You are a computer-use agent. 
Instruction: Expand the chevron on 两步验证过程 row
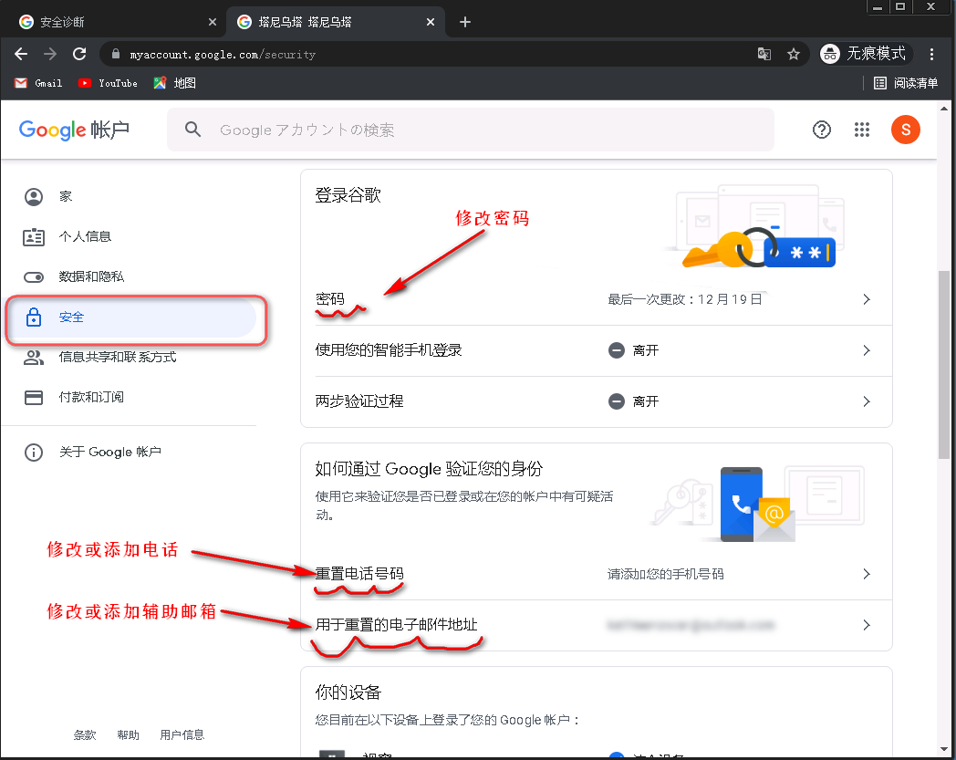[867, 401]
